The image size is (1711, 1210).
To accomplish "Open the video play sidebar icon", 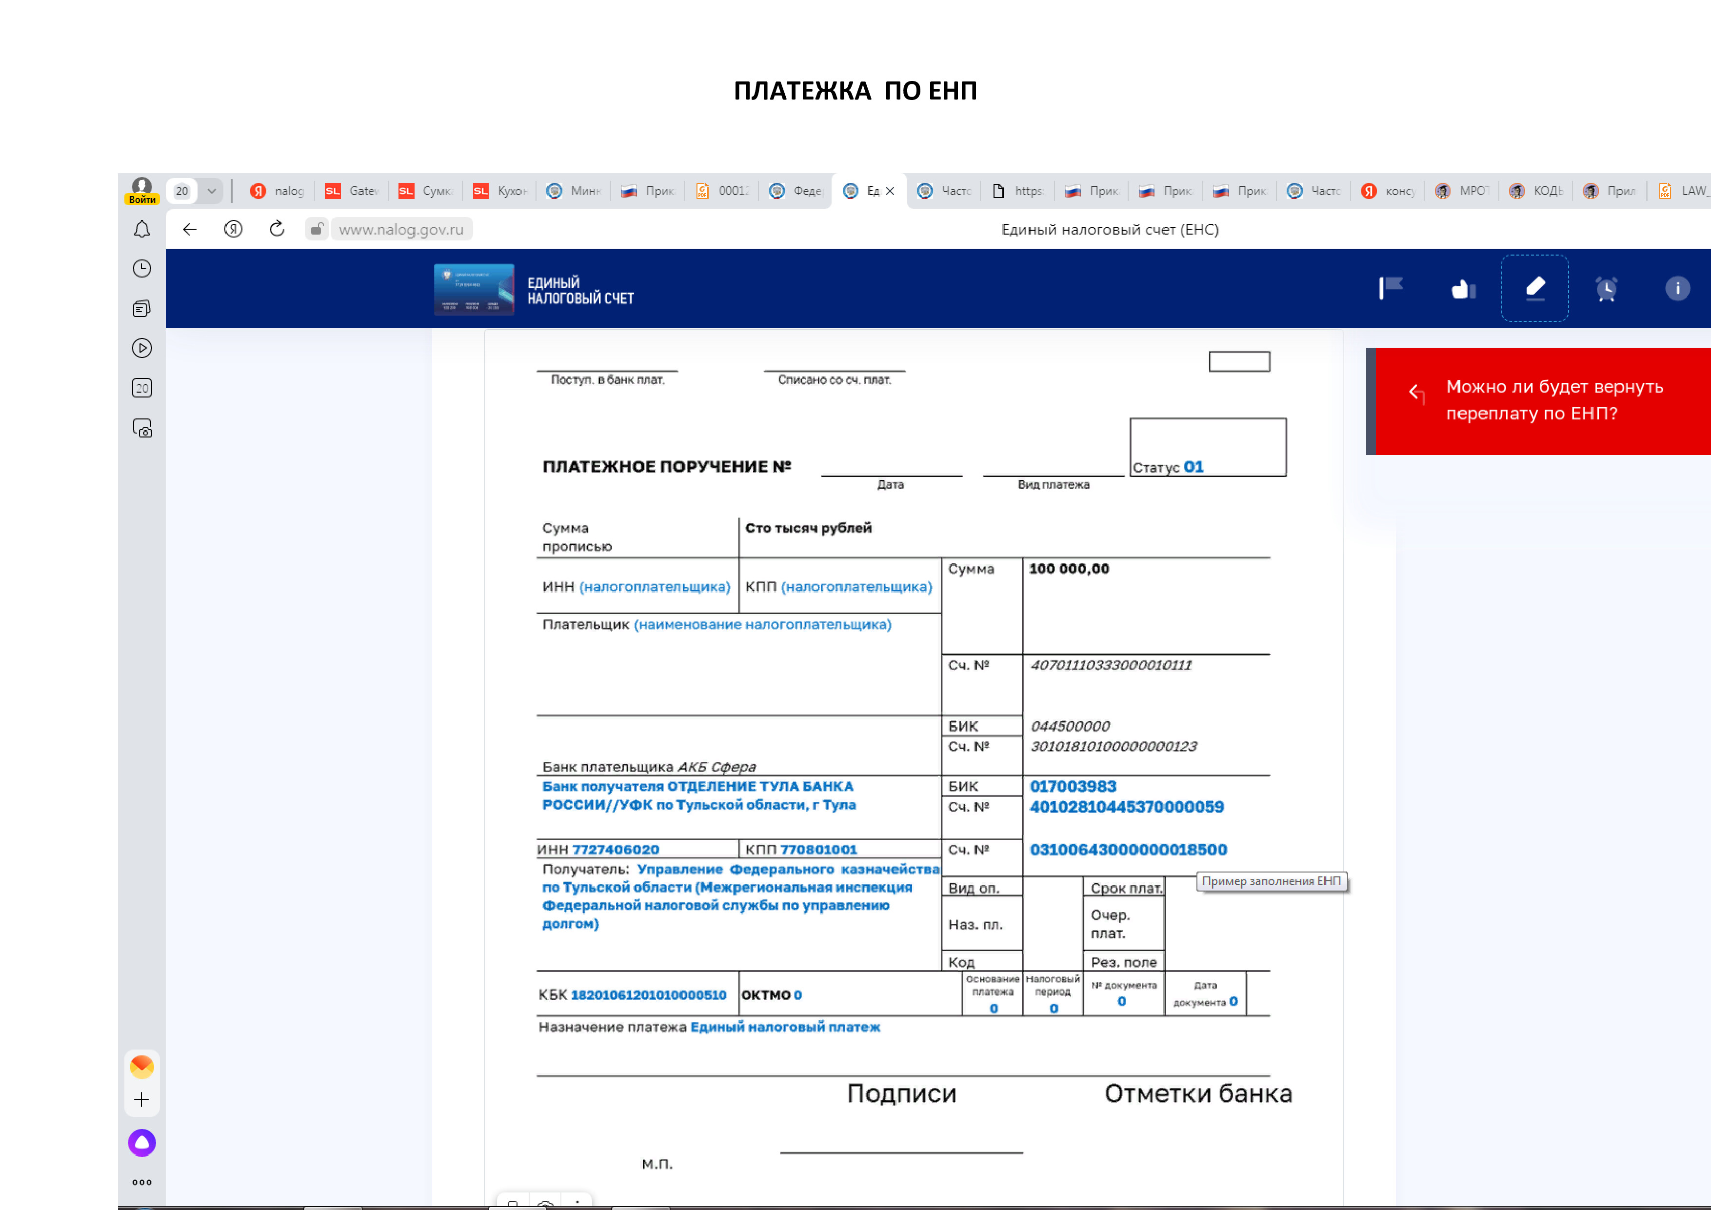I will [x=141, y=348].
